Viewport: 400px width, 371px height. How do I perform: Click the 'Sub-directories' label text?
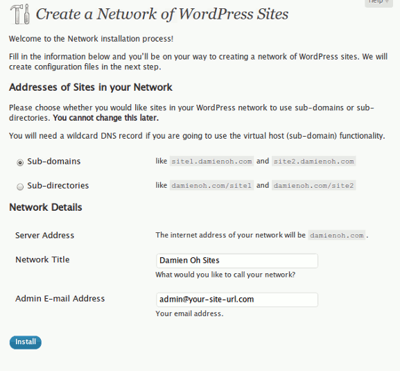pos(58,186)
